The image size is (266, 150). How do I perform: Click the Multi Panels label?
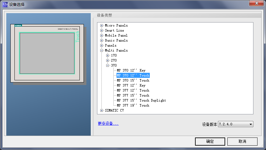116,50
